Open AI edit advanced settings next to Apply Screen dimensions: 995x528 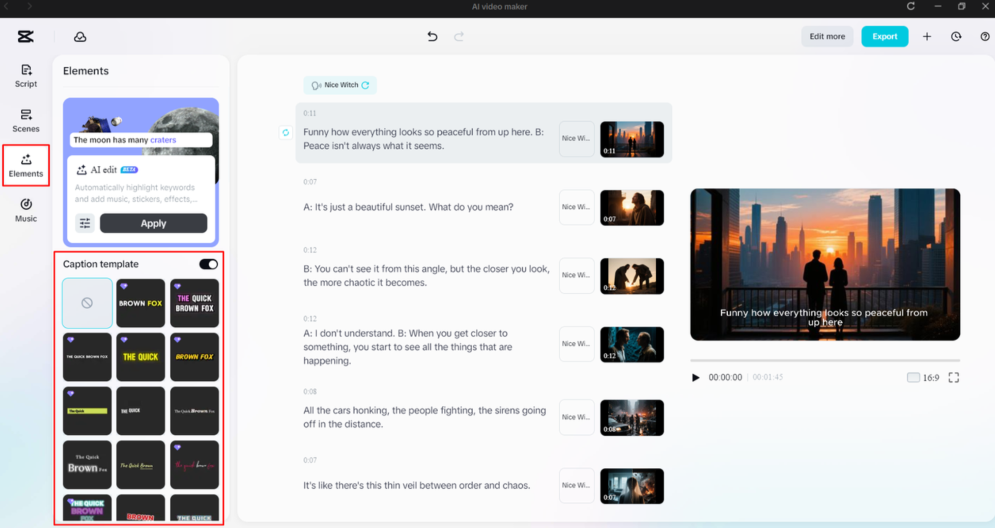[85, 223]
